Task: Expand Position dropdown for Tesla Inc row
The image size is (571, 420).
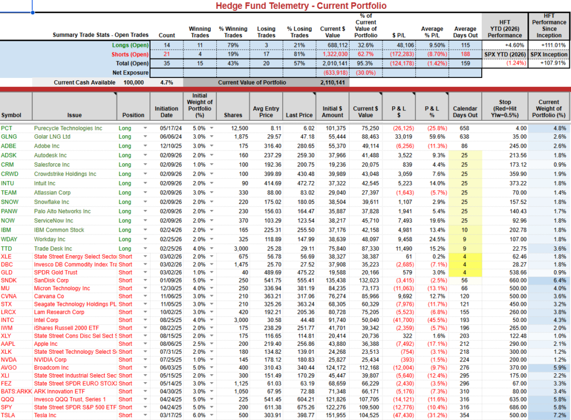Action: point(146,416)
